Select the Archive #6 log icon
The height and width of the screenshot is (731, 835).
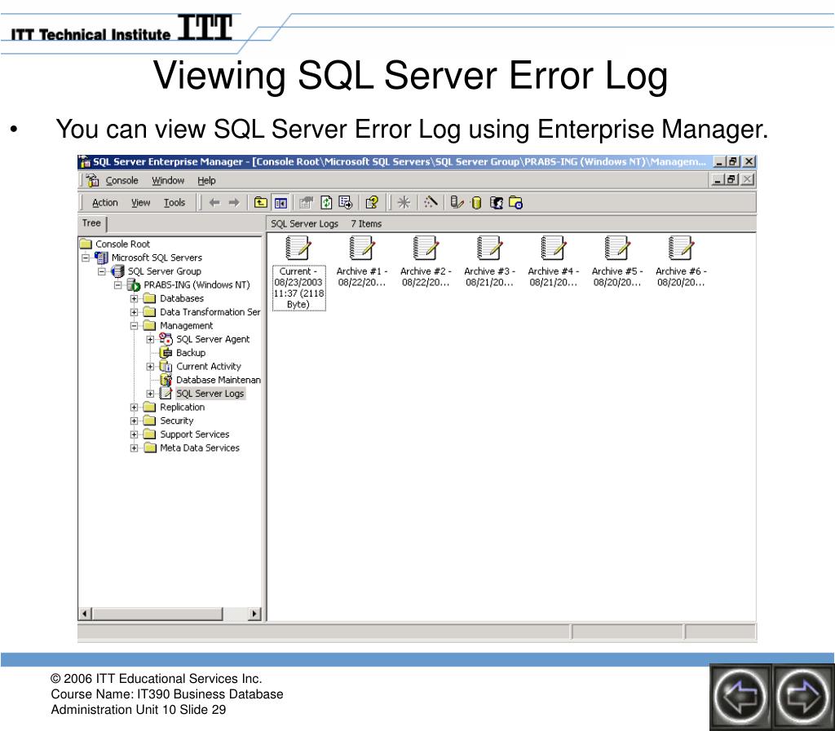(x=681, y=249)
